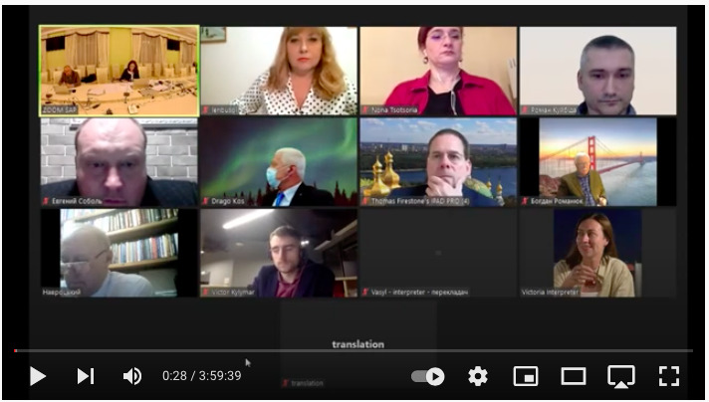709x402 pixels.
Task: Mute the video volume speaker icon
Action: coord(131,376)
